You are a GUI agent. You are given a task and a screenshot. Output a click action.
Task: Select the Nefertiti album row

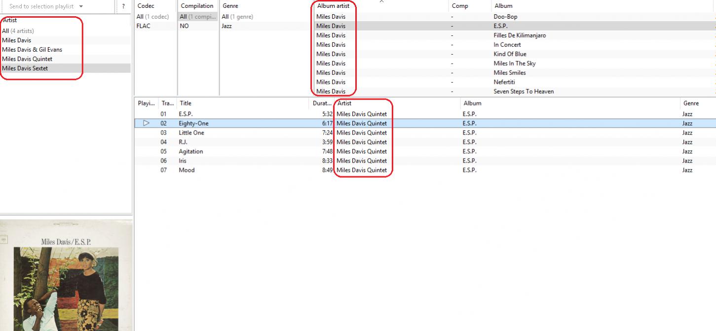[x=504, y=82]
